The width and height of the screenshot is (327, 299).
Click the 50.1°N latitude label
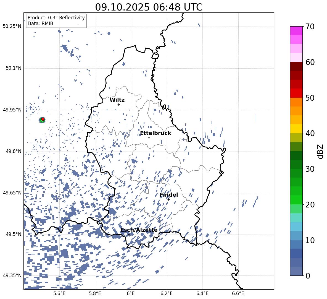[14, 68]
